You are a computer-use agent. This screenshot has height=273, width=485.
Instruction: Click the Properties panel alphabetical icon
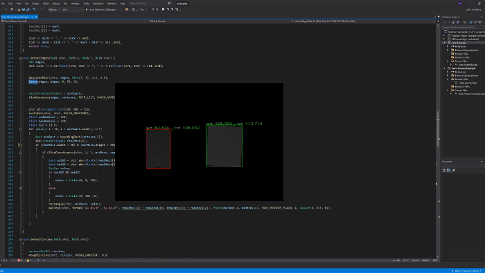point(448,170)
